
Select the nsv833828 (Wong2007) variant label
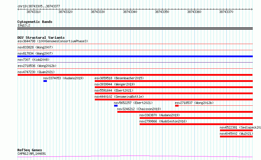(x=35, y=47)
